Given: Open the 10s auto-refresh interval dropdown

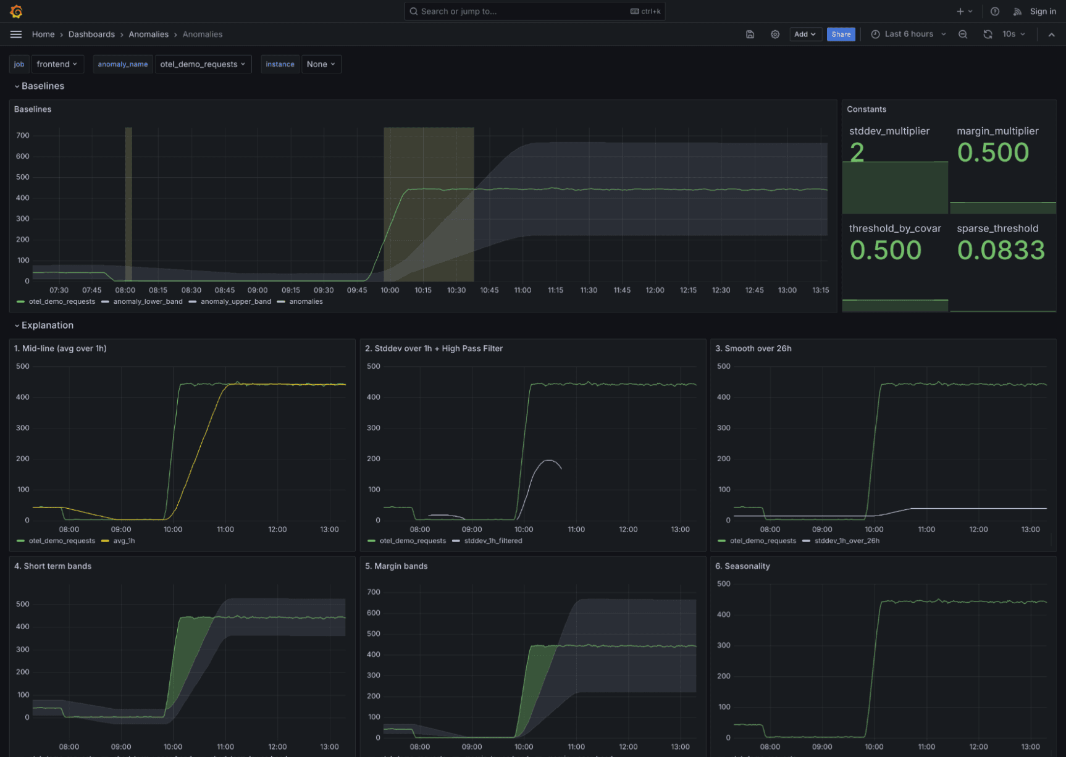Looking at the screenshot, I should point(1012,34).
